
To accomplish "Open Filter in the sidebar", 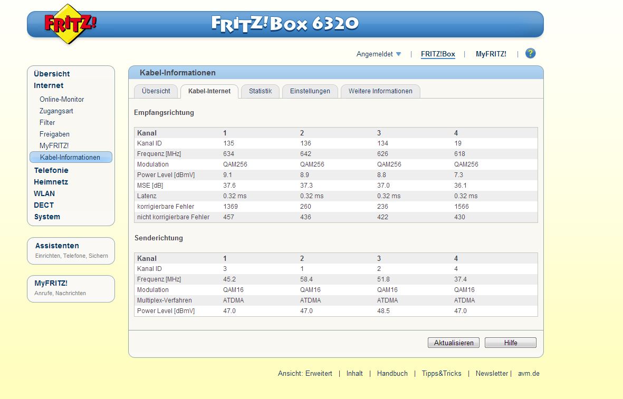I will pyautogui.click(x=47, y=122).
